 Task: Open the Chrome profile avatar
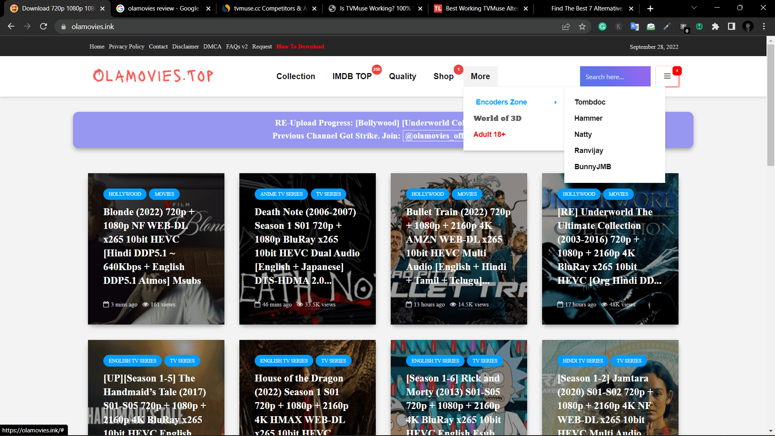tap(748, 27)
